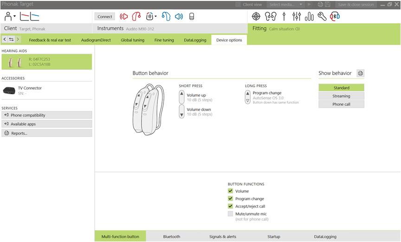
Task: Open the wrench tools icon
Action: (x=322, y=17)
